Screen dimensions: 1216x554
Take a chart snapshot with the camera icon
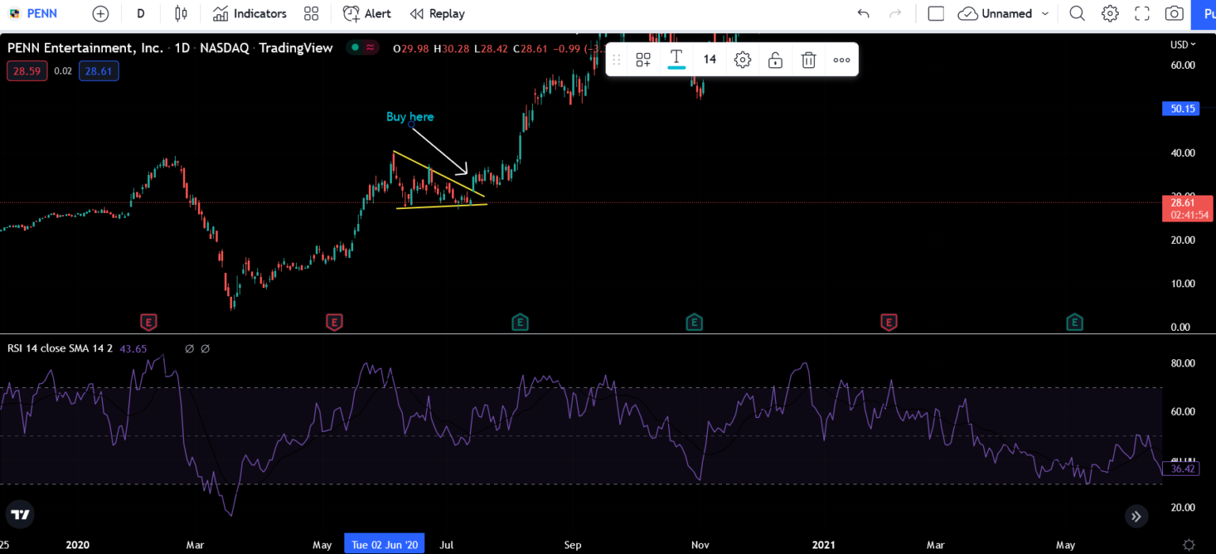1173,13
